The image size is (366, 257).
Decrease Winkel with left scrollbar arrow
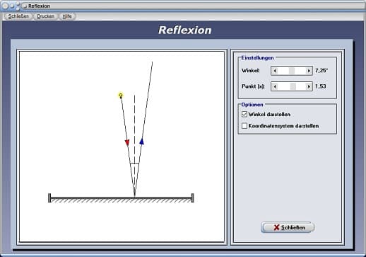275,71
